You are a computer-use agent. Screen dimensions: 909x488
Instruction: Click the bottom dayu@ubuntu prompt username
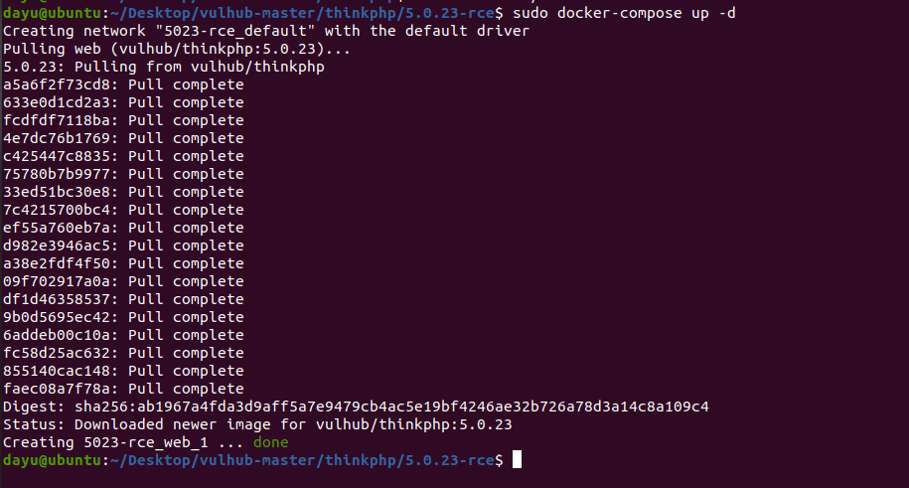53,460
